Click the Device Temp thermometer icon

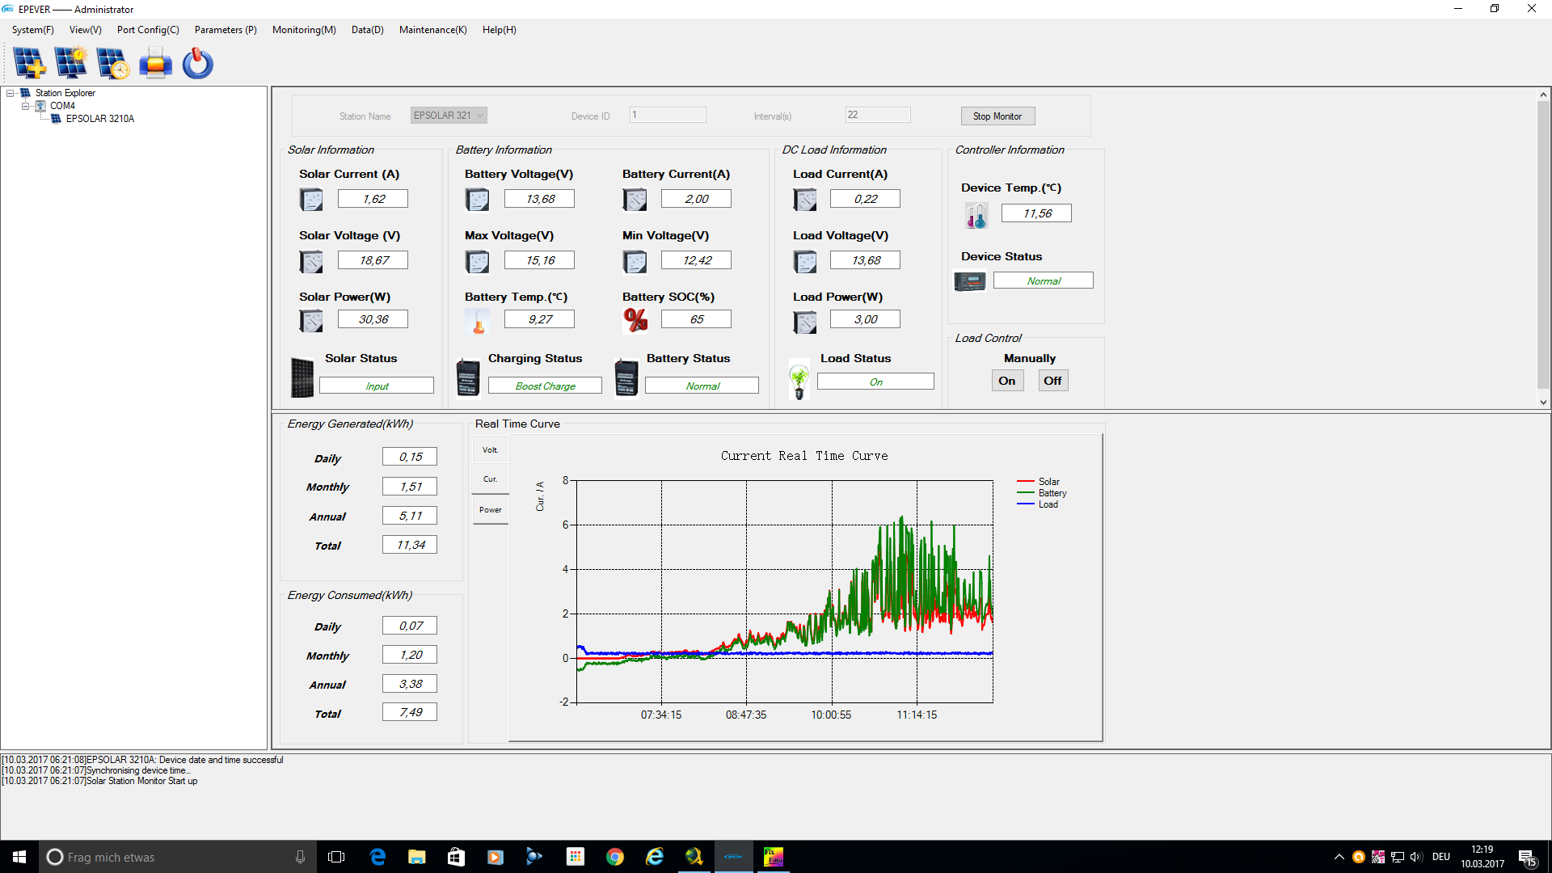point(976,215)
